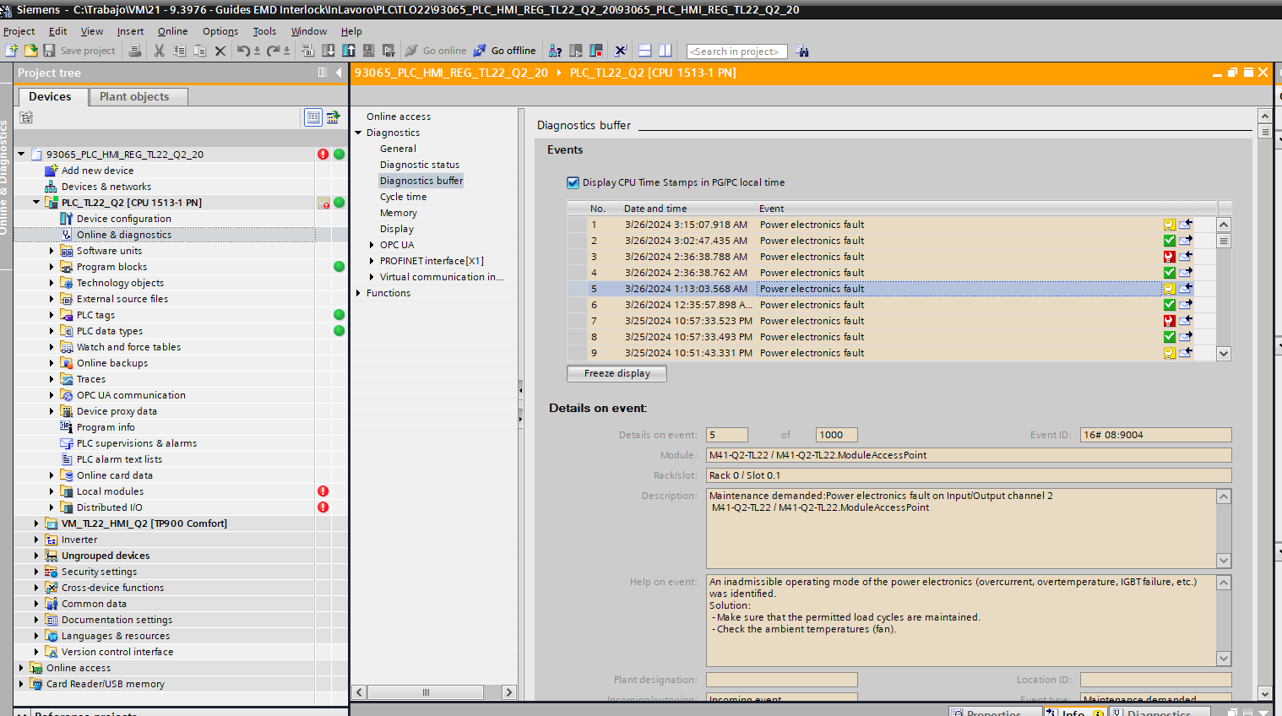Expand the Functions navigation group

(358, 293)
